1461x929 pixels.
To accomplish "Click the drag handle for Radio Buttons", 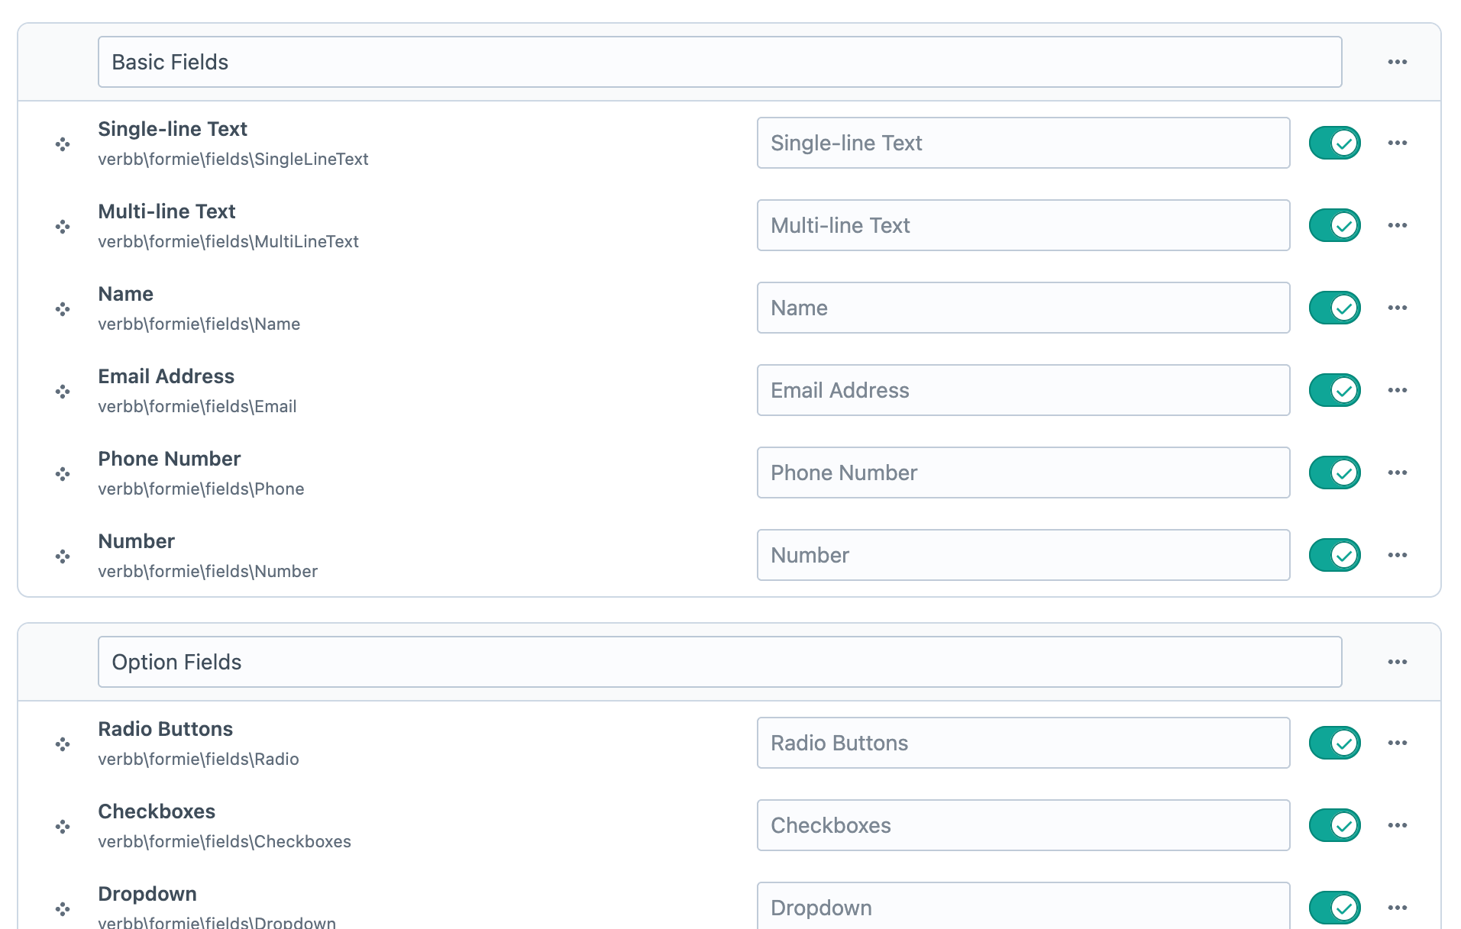I will click(63, 744).
